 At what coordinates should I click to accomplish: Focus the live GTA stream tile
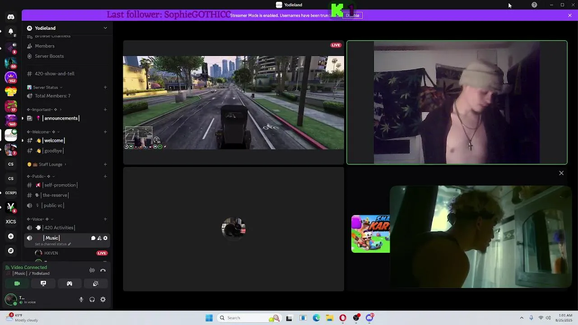click(x=233, y=102)
